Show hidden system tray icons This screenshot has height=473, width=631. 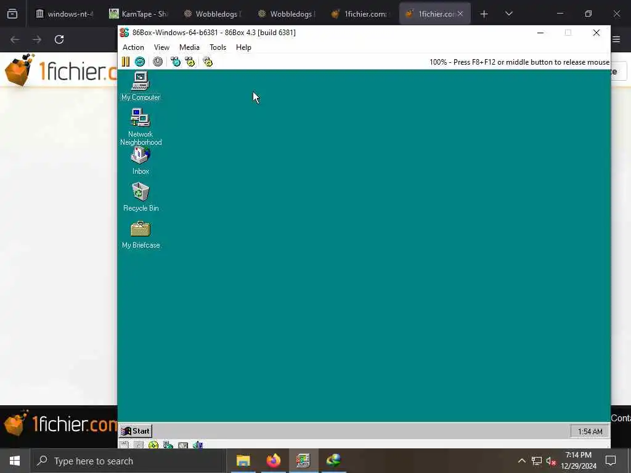(x=521, y=461)
